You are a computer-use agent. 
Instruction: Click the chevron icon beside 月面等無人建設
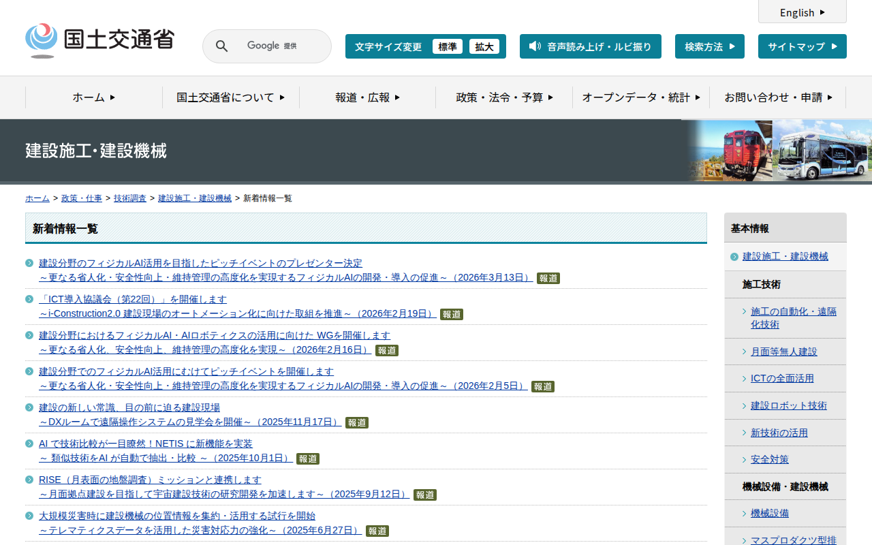point(744,352)
